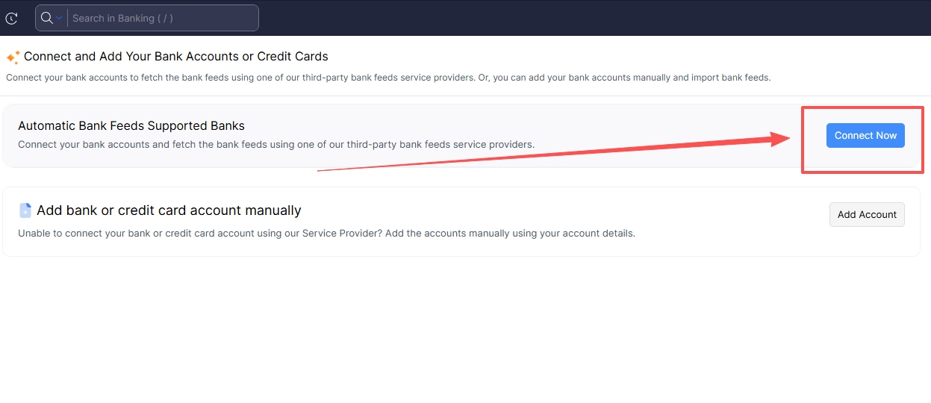The image size is (931, 403).
Task: Click the red highlight rectangle's top border
Action: (x=862, y=108)
